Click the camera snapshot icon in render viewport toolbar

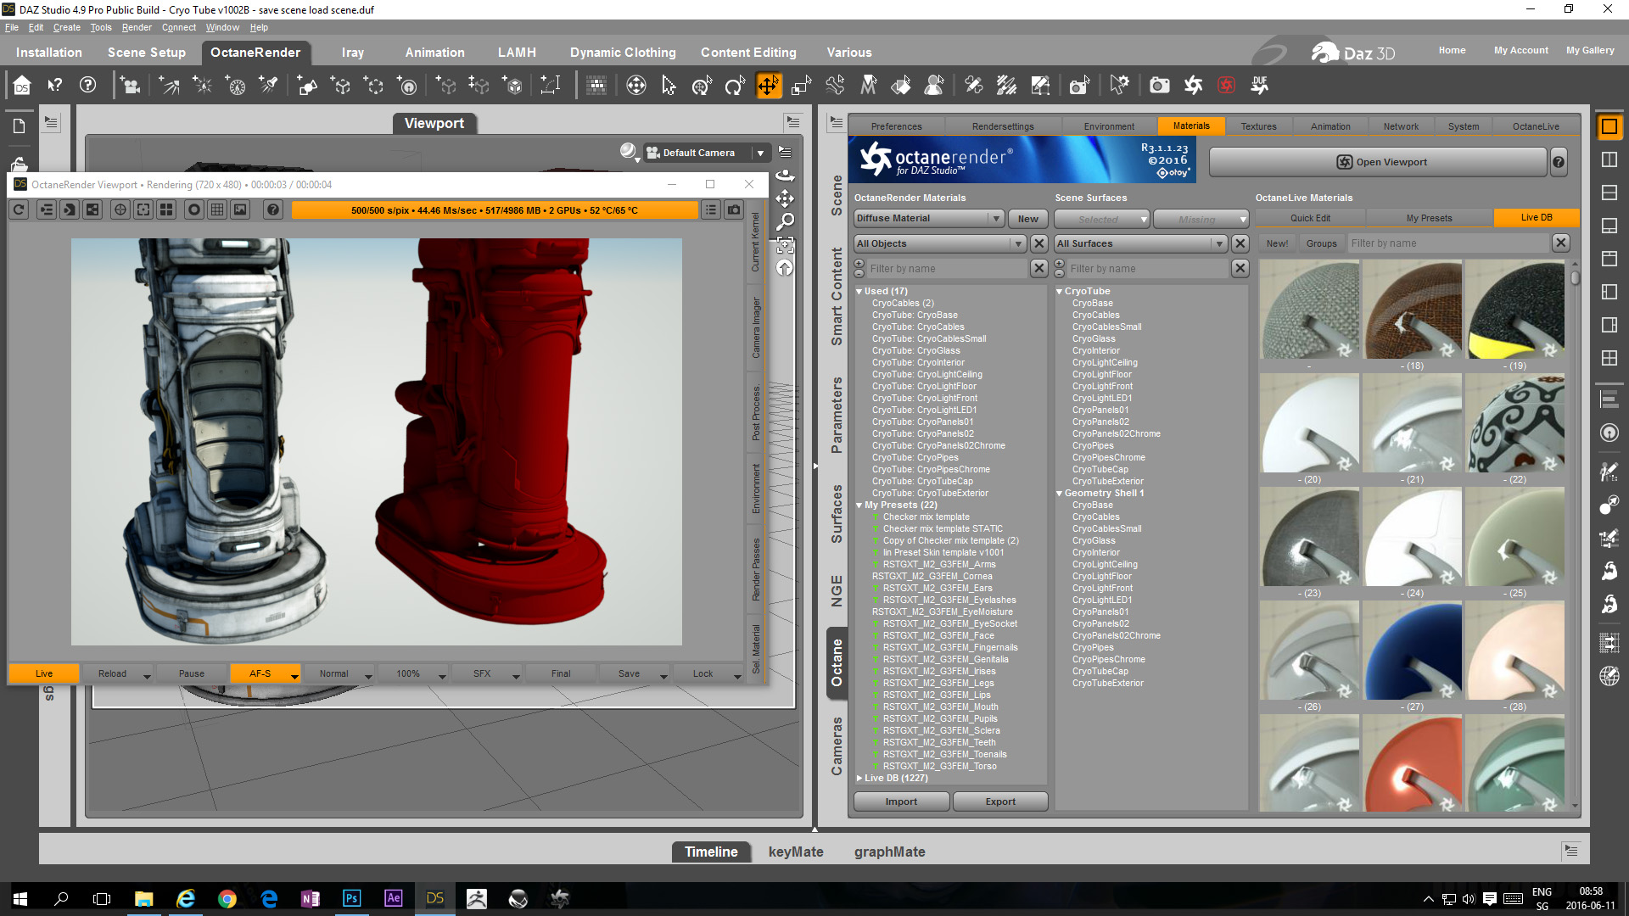(x=734, y=209)
